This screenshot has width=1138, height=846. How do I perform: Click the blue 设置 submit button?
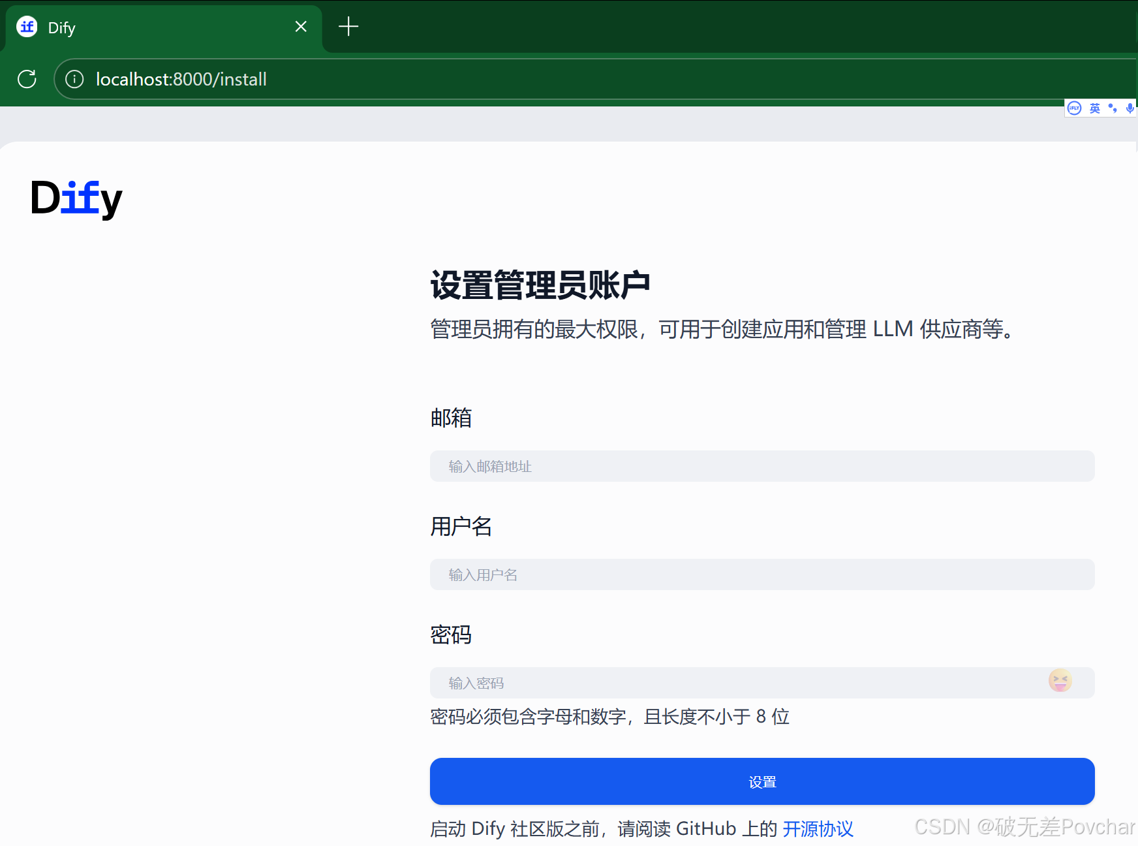762,781
